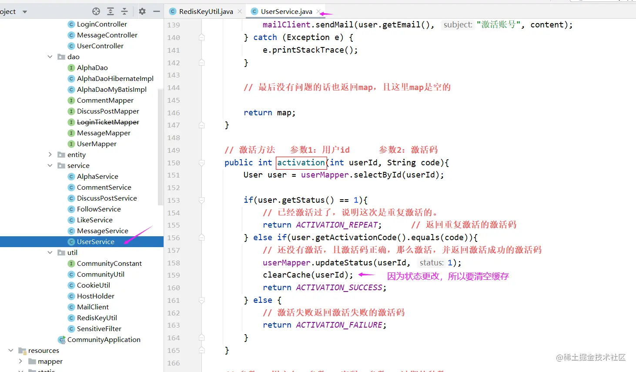
Task: Click the CommunityApplication run class icon
Action: (x=62, y=340)
